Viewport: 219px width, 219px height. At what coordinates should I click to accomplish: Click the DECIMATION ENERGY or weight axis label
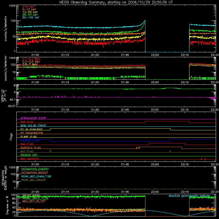[4, 178]
